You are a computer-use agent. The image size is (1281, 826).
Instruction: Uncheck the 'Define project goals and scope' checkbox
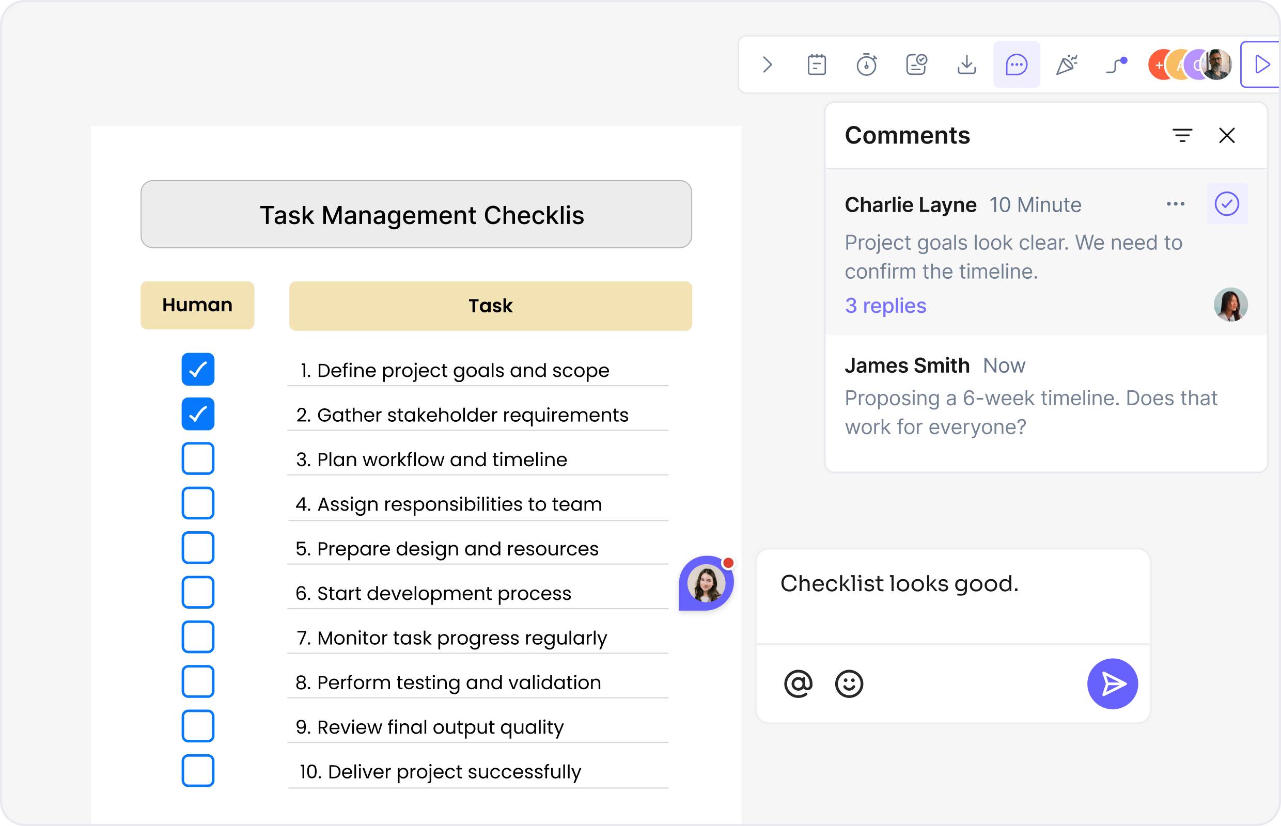197,369
